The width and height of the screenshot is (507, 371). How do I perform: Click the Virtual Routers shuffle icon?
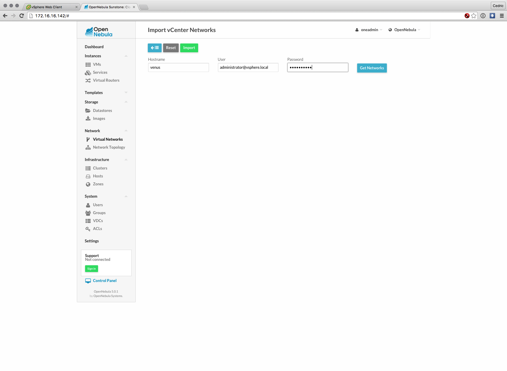pos(88,80)
